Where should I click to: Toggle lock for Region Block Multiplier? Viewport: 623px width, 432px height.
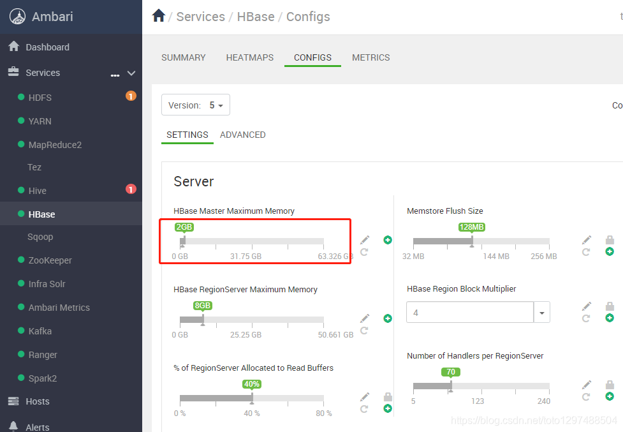[610, 306]
